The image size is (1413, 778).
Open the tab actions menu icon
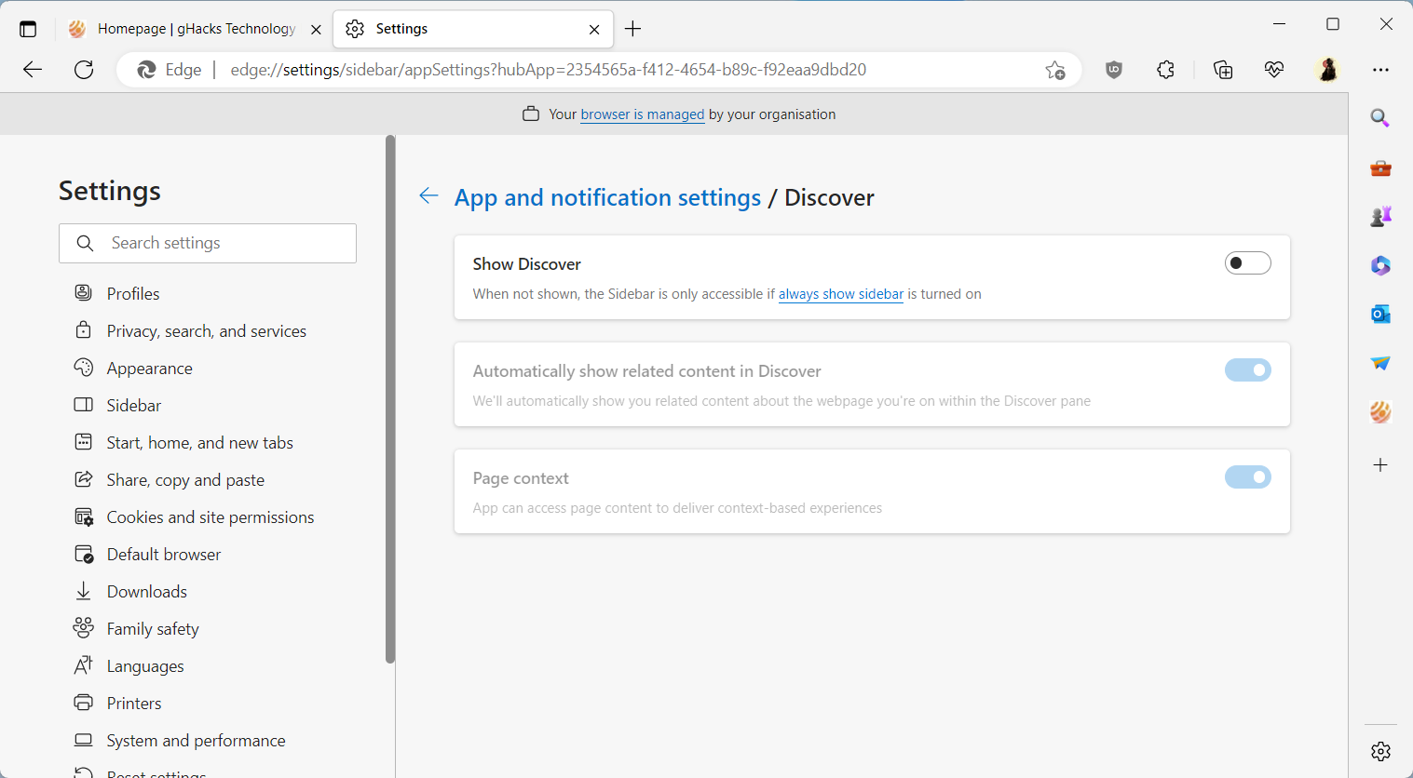pyautogui.click(x=28, y=28)
